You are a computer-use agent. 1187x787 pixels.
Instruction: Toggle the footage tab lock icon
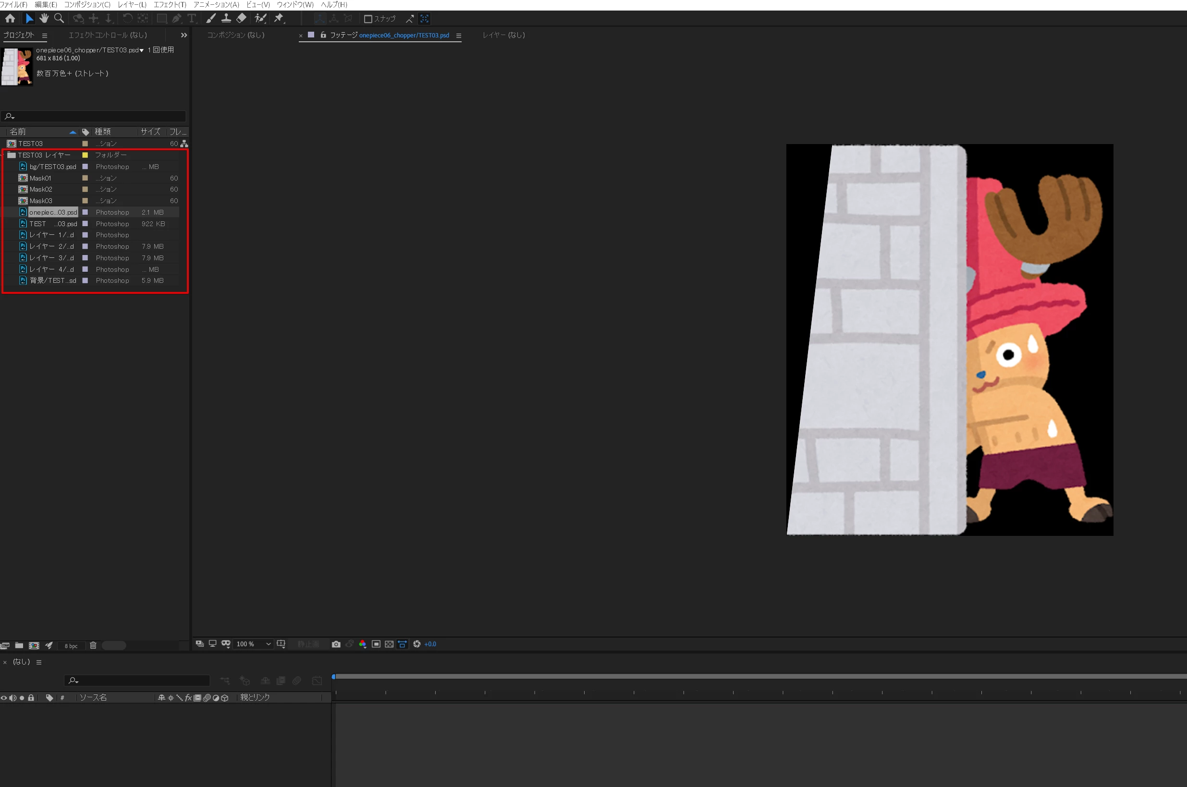(323, 35)
